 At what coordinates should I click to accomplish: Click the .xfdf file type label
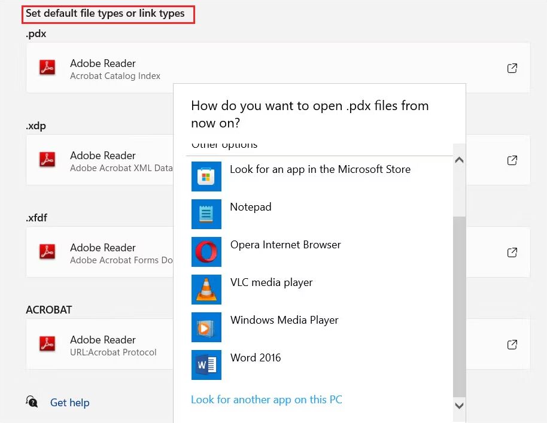pyautogui.click(x=37, y=218)
